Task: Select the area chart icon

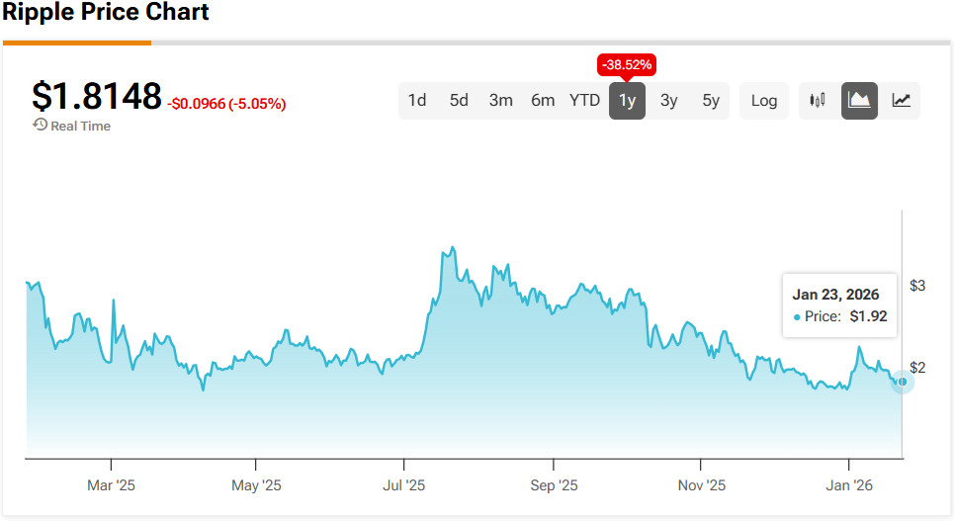Action: click(859, 101)
